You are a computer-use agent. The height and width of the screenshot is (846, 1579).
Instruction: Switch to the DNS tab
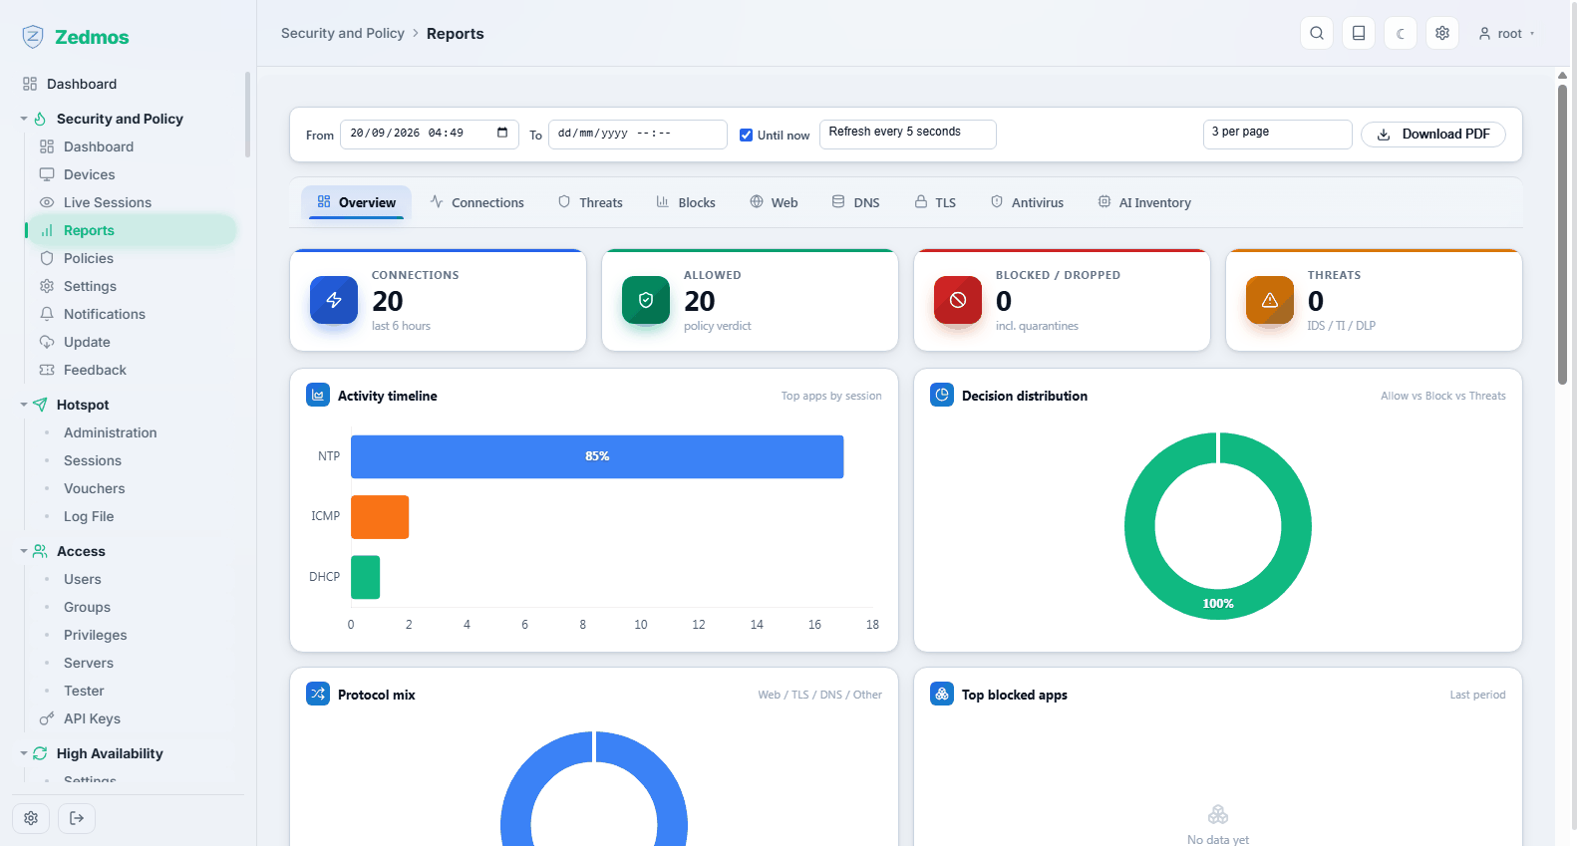[x=855, y=202]
